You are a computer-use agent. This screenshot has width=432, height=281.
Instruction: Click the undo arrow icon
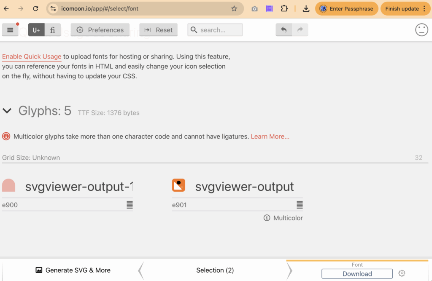tap(284, 30)
